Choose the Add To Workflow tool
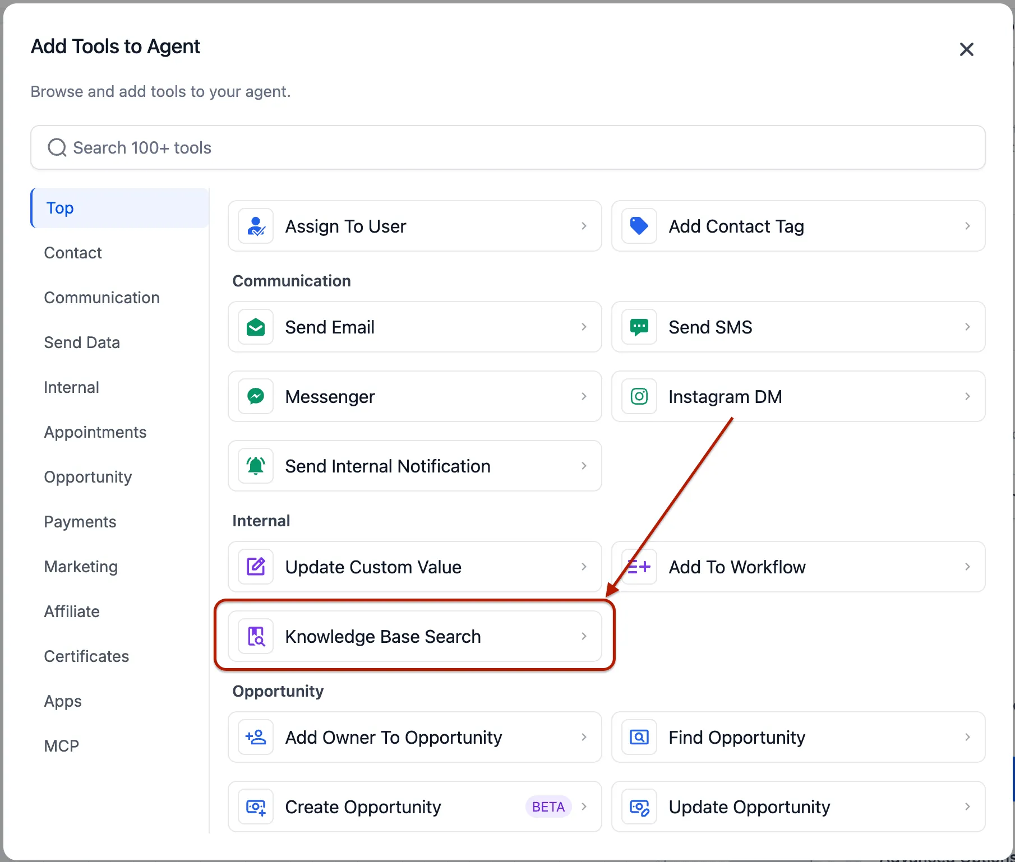The image size is (1015, 862). pyautogui.click(x=799, y=567)
